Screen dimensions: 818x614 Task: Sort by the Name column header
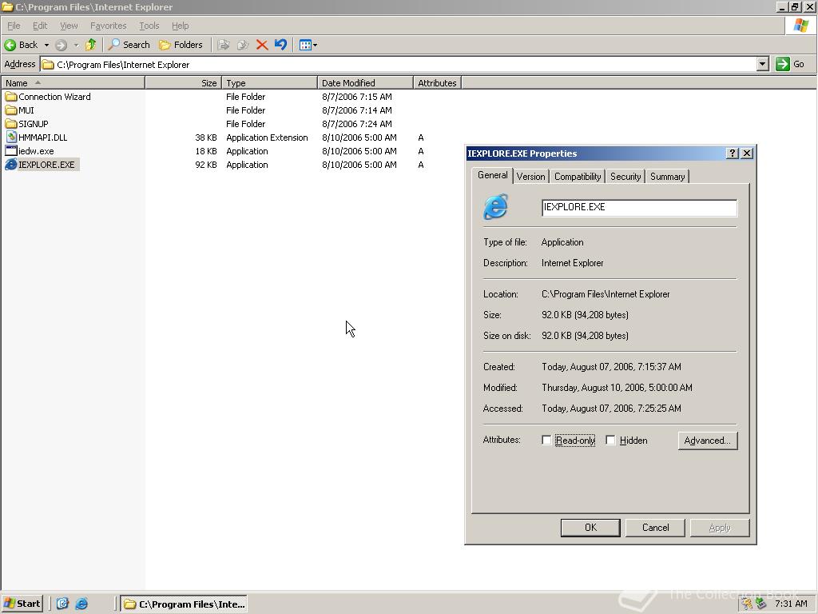(73, 83)
